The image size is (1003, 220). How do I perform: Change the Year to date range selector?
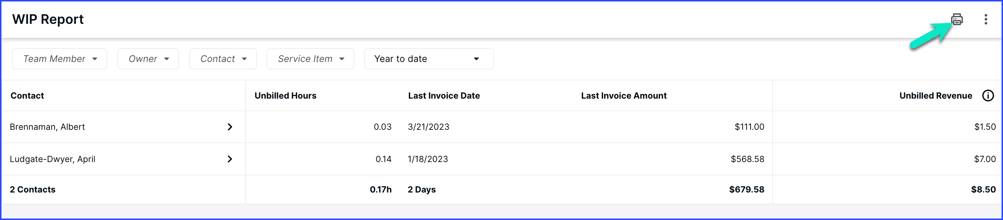(429, 59)
